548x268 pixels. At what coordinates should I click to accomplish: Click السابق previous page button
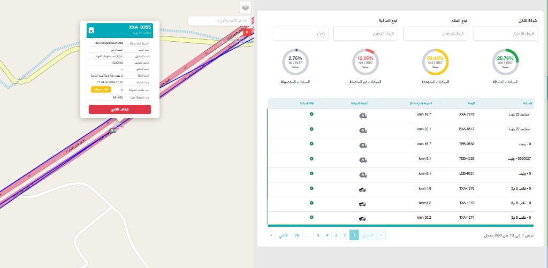tap(368, 235)
